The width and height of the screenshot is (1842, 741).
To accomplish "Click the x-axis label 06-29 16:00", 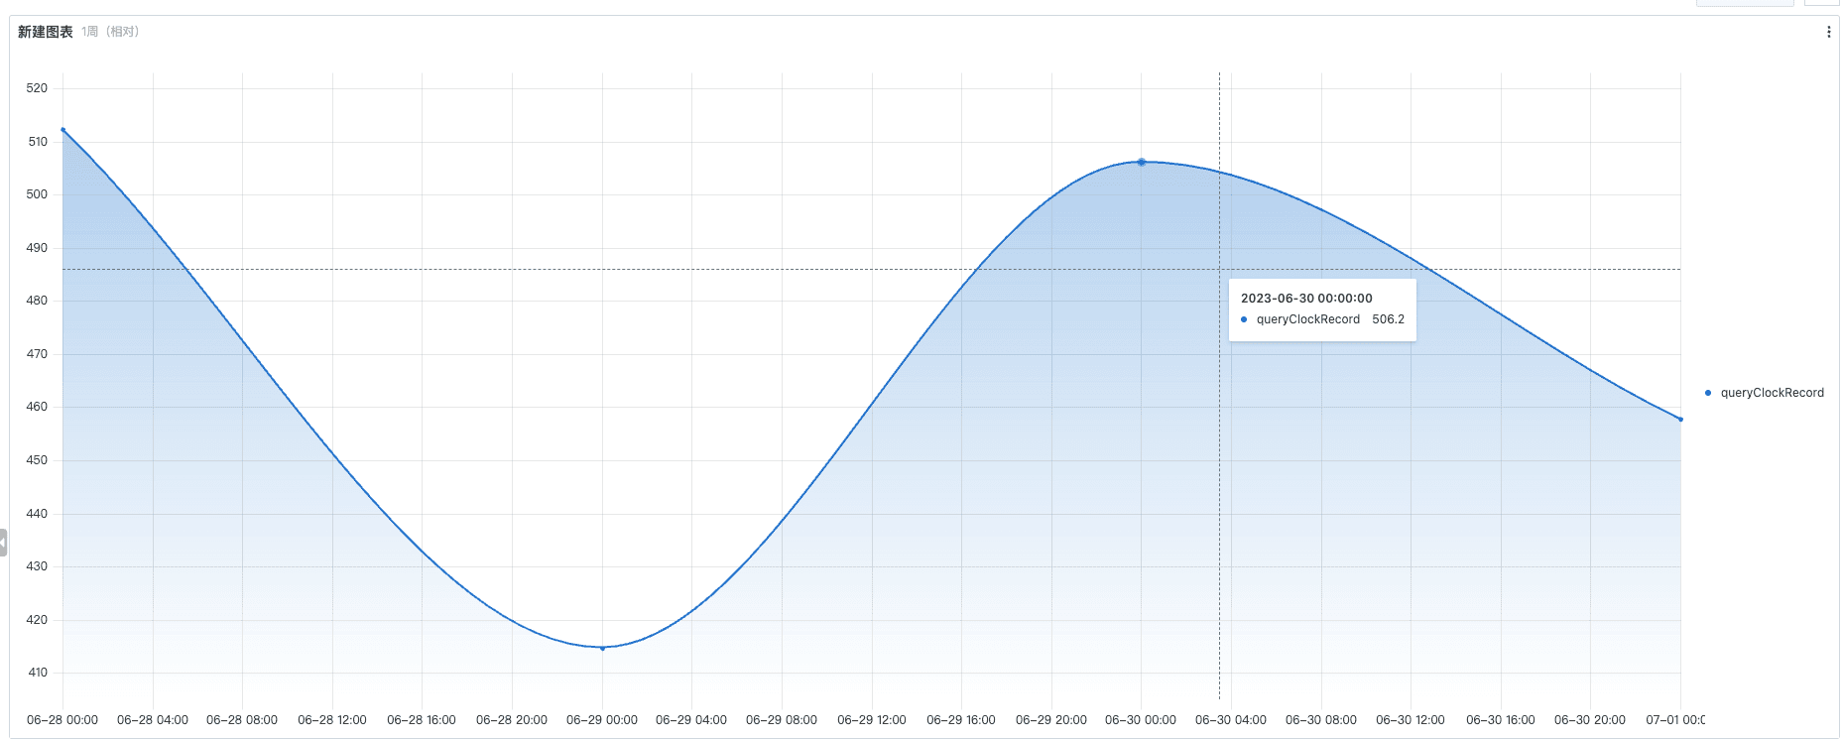I will (x=961, y=720).
